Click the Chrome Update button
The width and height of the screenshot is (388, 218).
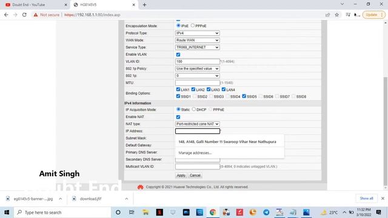pyautogui.click(x=373, y=15)
